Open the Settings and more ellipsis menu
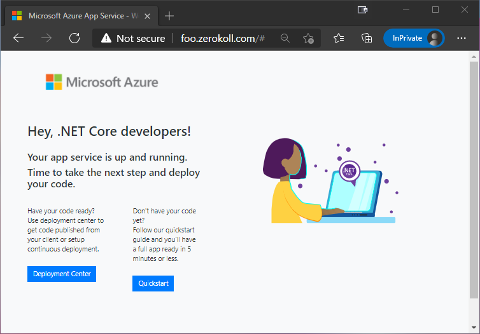This screenshot has width=480, height=334. pos(462,38)
